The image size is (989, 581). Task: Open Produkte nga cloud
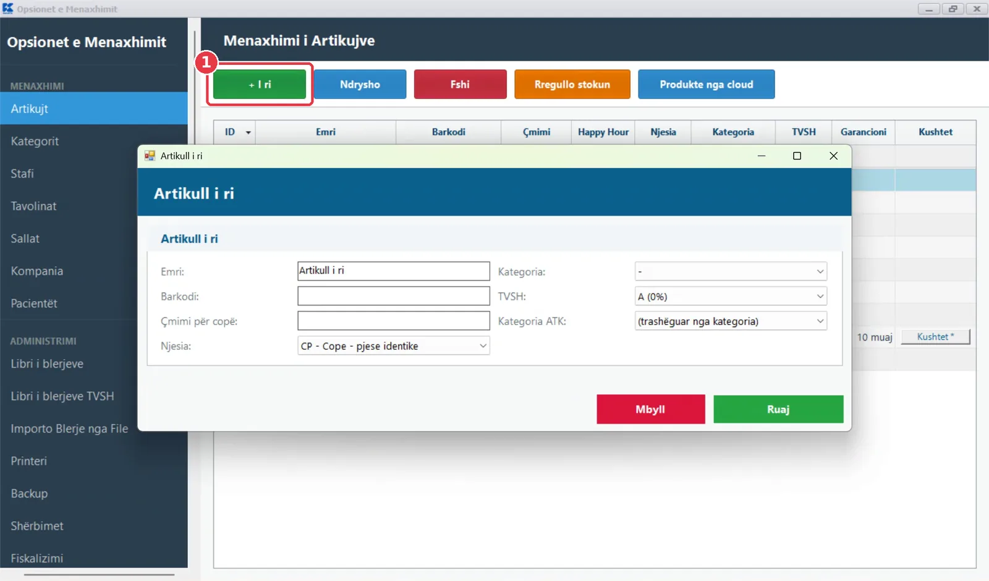click(706, 84)
